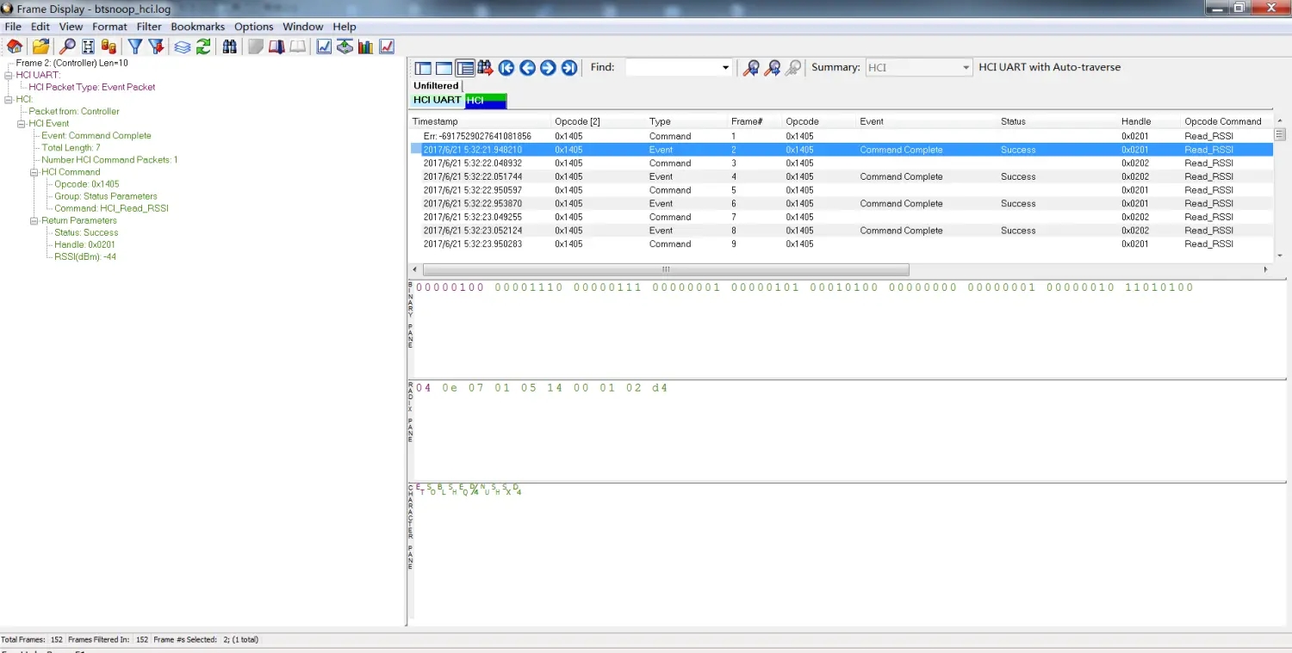Click the grey open book icon
The image size is (1292, 653).
point(297,46)
